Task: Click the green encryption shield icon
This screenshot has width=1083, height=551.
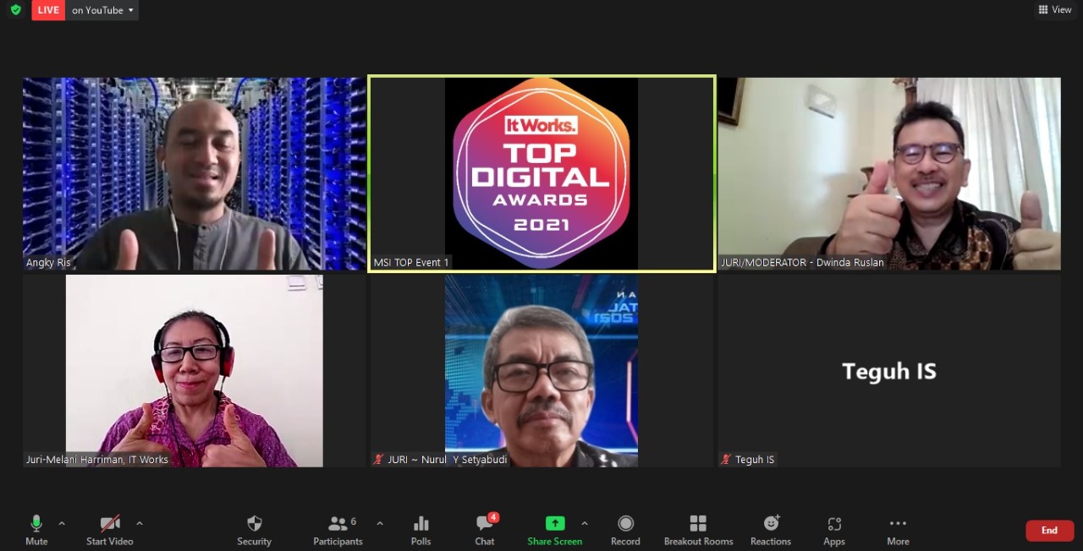Action: coord(15,10)
